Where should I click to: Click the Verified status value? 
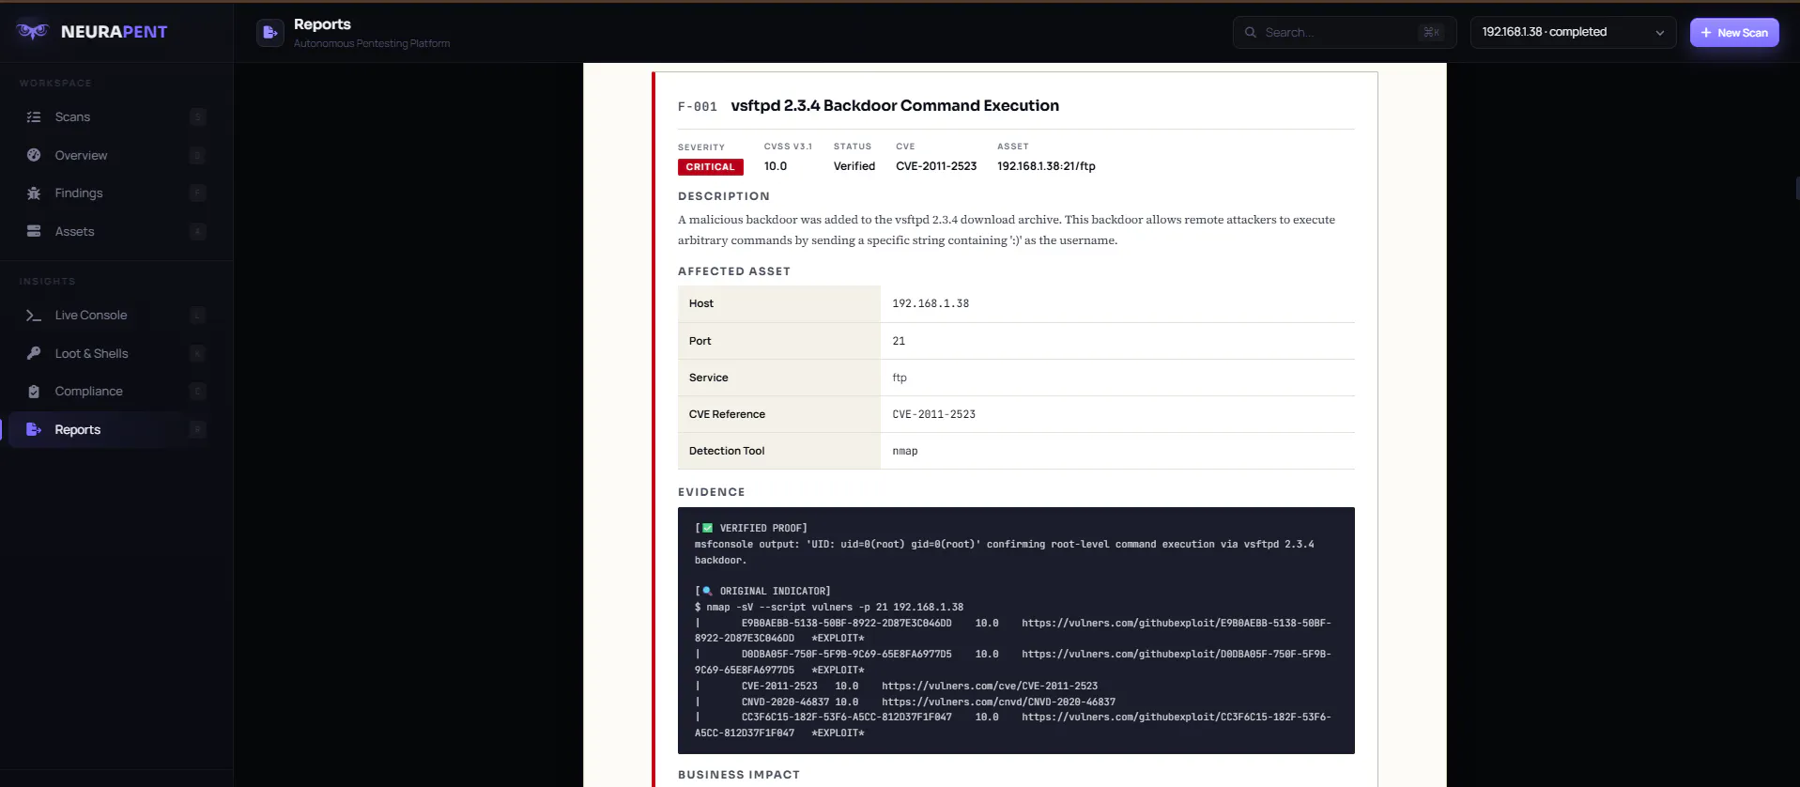pos(854,166)
